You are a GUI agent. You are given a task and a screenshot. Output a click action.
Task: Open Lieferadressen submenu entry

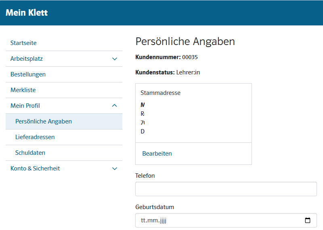click(x=35, y=137)
